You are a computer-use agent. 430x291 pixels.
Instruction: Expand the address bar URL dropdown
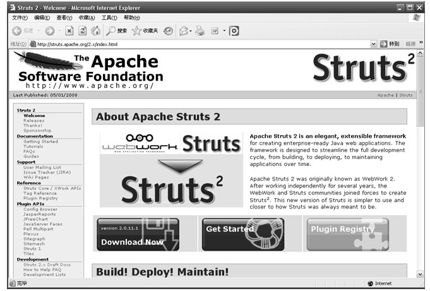click(x=374, y=44)
